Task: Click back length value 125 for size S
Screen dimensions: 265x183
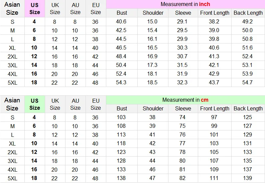Action: tap(247, 117)
